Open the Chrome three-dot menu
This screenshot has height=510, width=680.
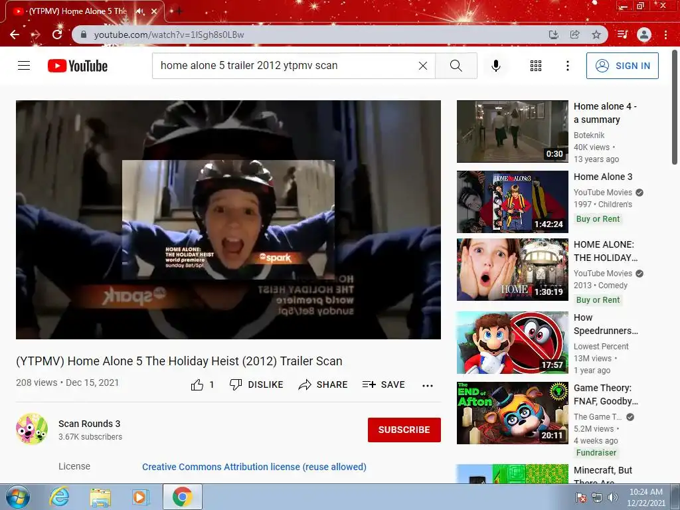tap(665, 35)
